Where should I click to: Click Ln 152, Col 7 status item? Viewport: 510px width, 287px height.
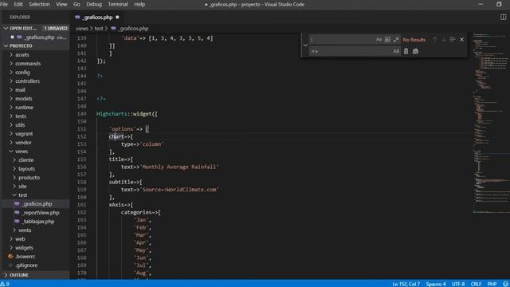(x=406, y=284)
